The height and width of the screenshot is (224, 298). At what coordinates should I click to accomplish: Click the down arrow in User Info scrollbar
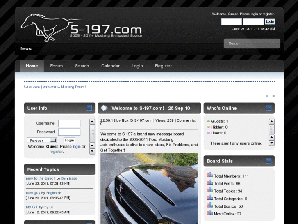[92, 151]
